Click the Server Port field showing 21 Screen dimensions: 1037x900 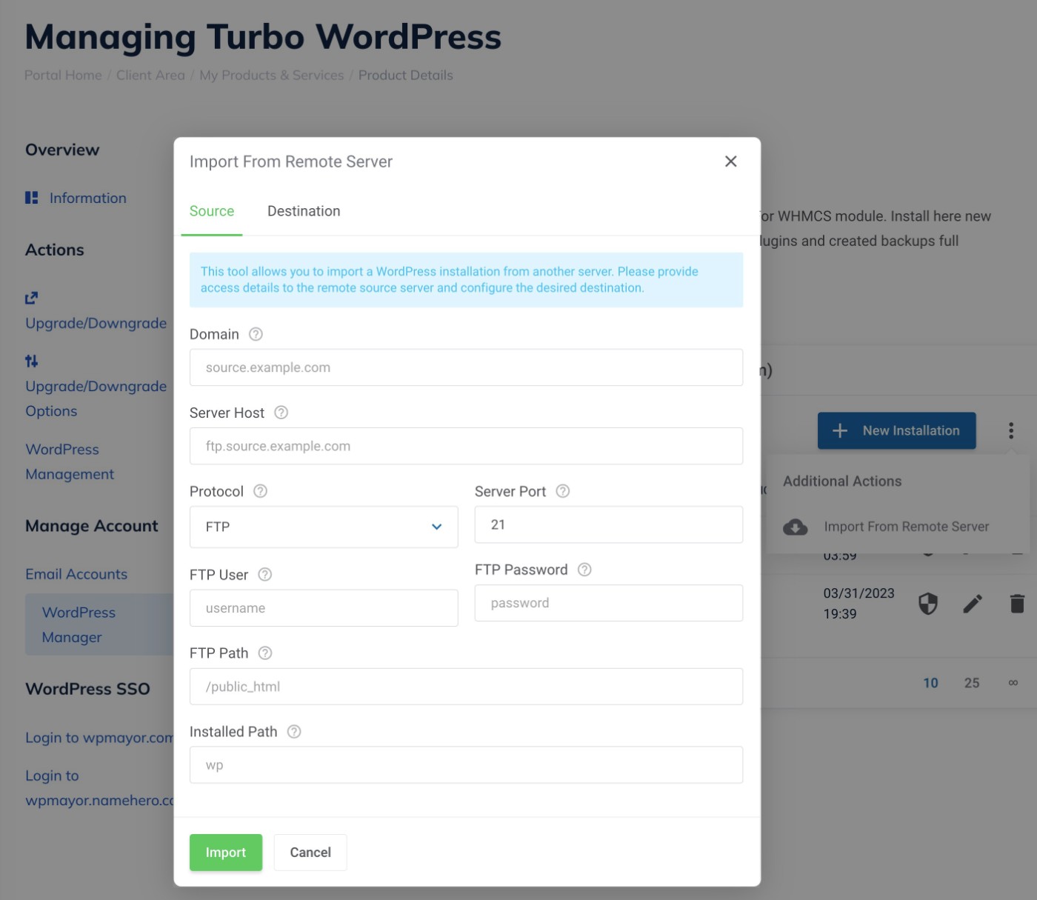pos(608,524)
